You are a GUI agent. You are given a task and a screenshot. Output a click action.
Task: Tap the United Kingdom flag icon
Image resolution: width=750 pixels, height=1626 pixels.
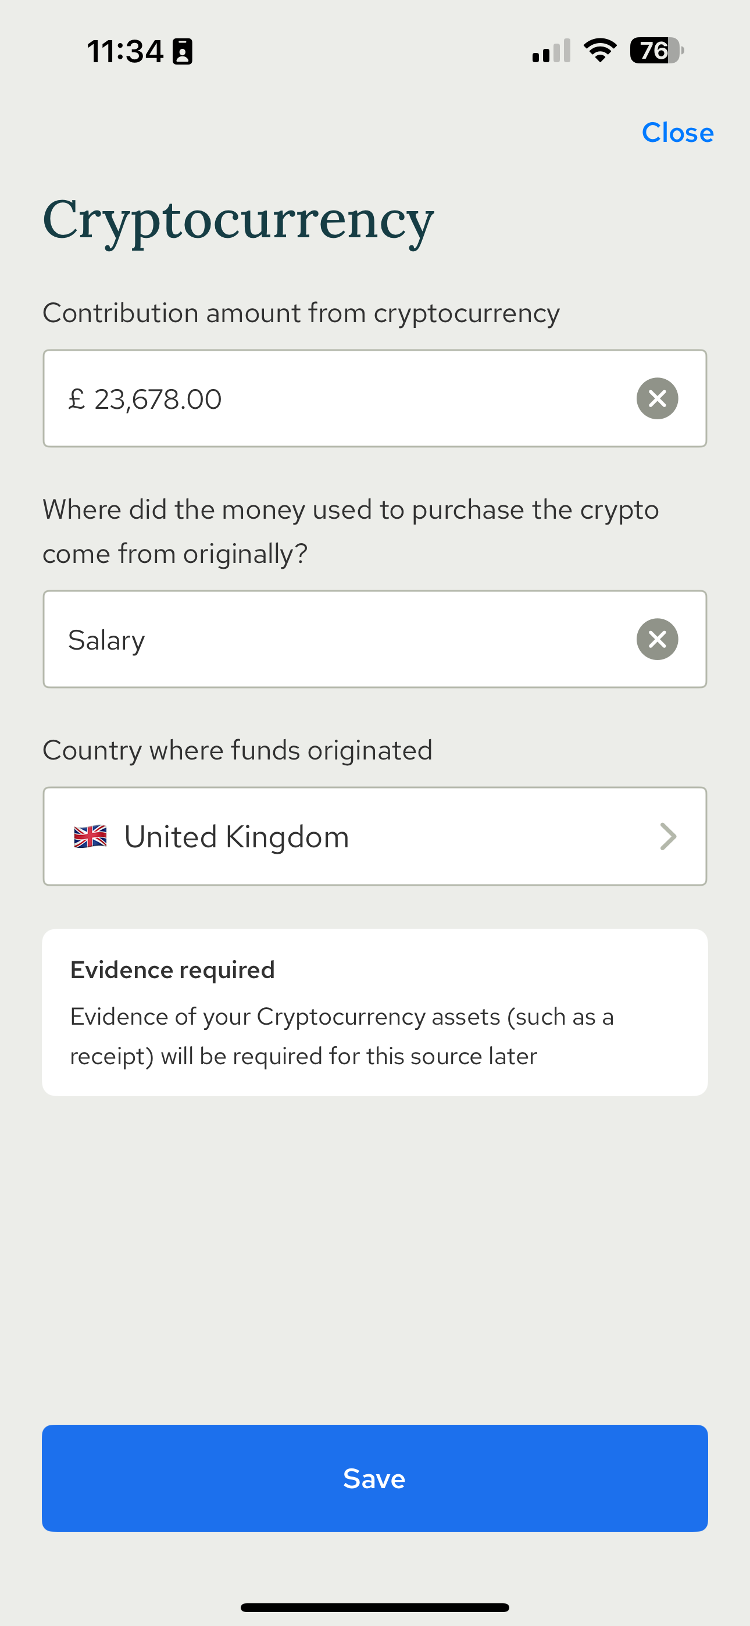90,836
